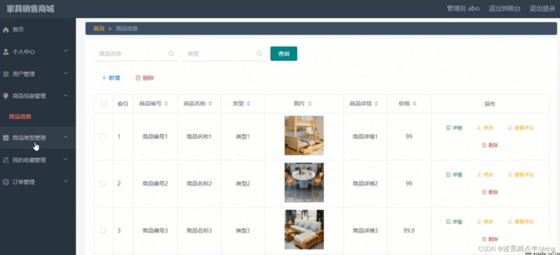This screenshot has width=560, height=255.
Task: Focus the 商品名称 search input
Action: click(135, 54)
